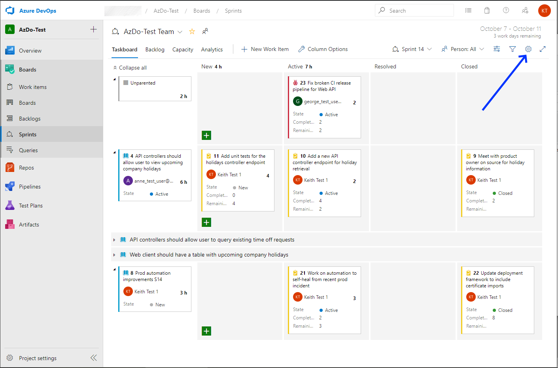This screenshot has height=368, width=558.
Task: Open bug 23 Fix broken CI release card
Action: (325, 107)
